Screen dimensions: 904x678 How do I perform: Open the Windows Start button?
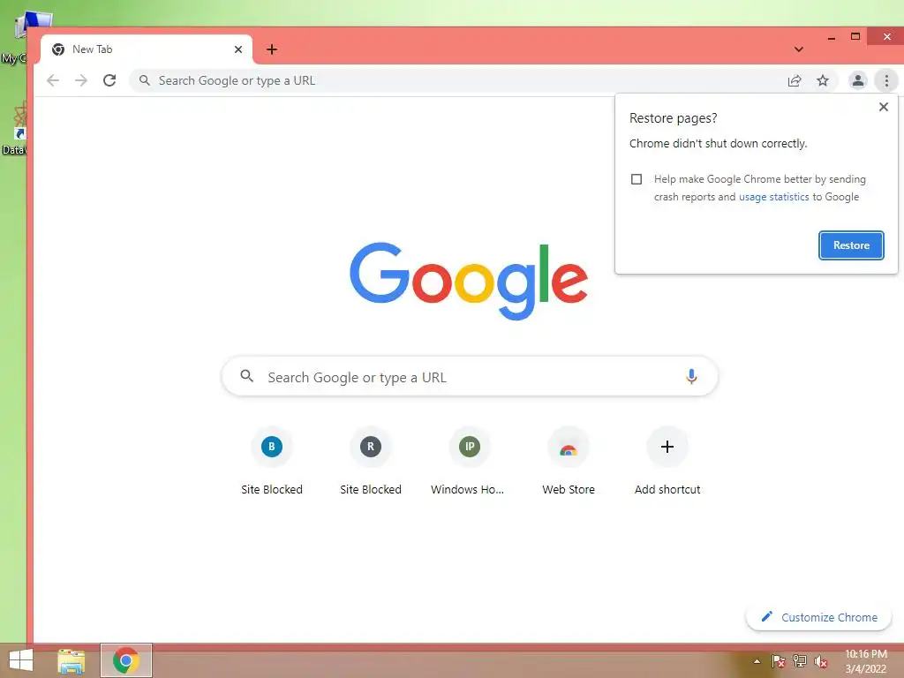coord(21,660)
